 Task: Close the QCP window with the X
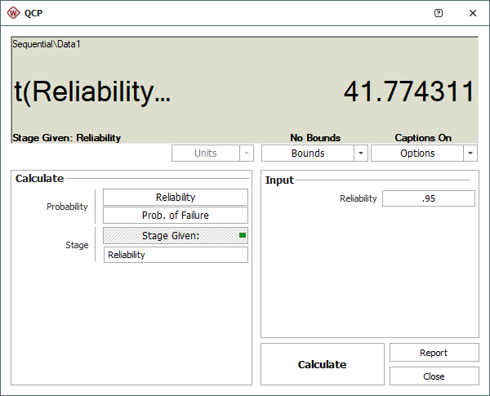coord(473,13)
